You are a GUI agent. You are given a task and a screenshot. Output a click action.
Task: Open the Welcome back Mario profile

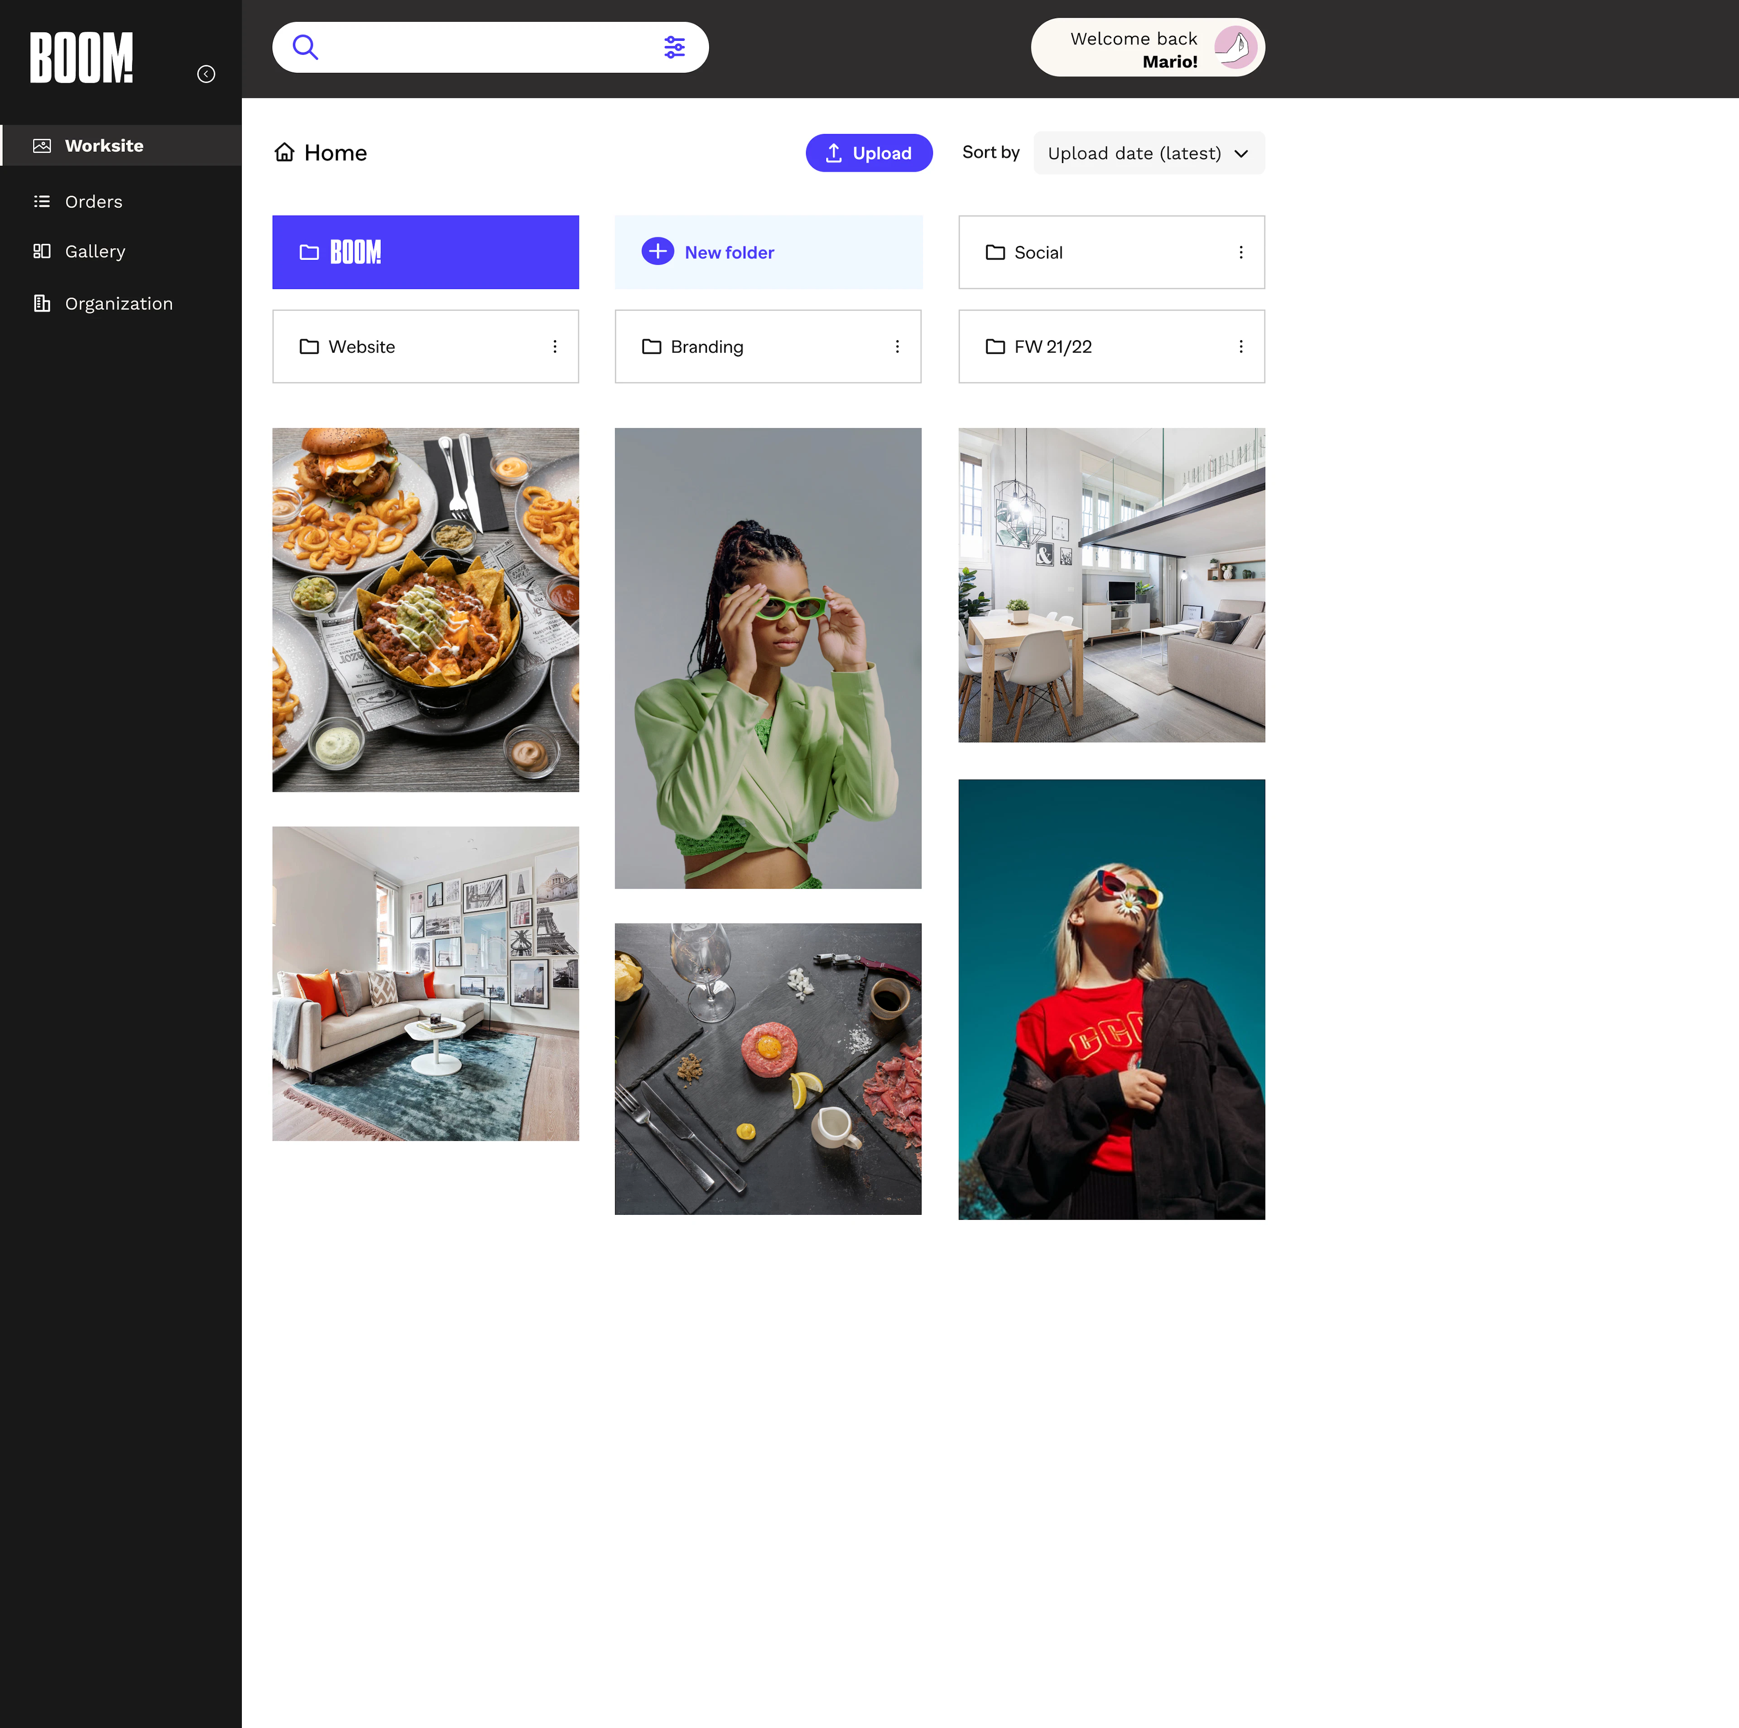pos(1148,47)
